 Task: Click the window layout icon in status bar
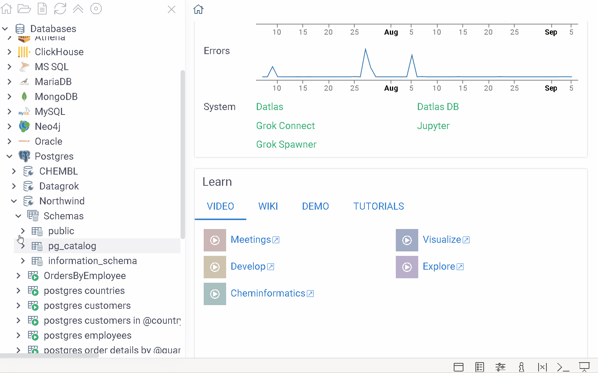click(459, 367)
